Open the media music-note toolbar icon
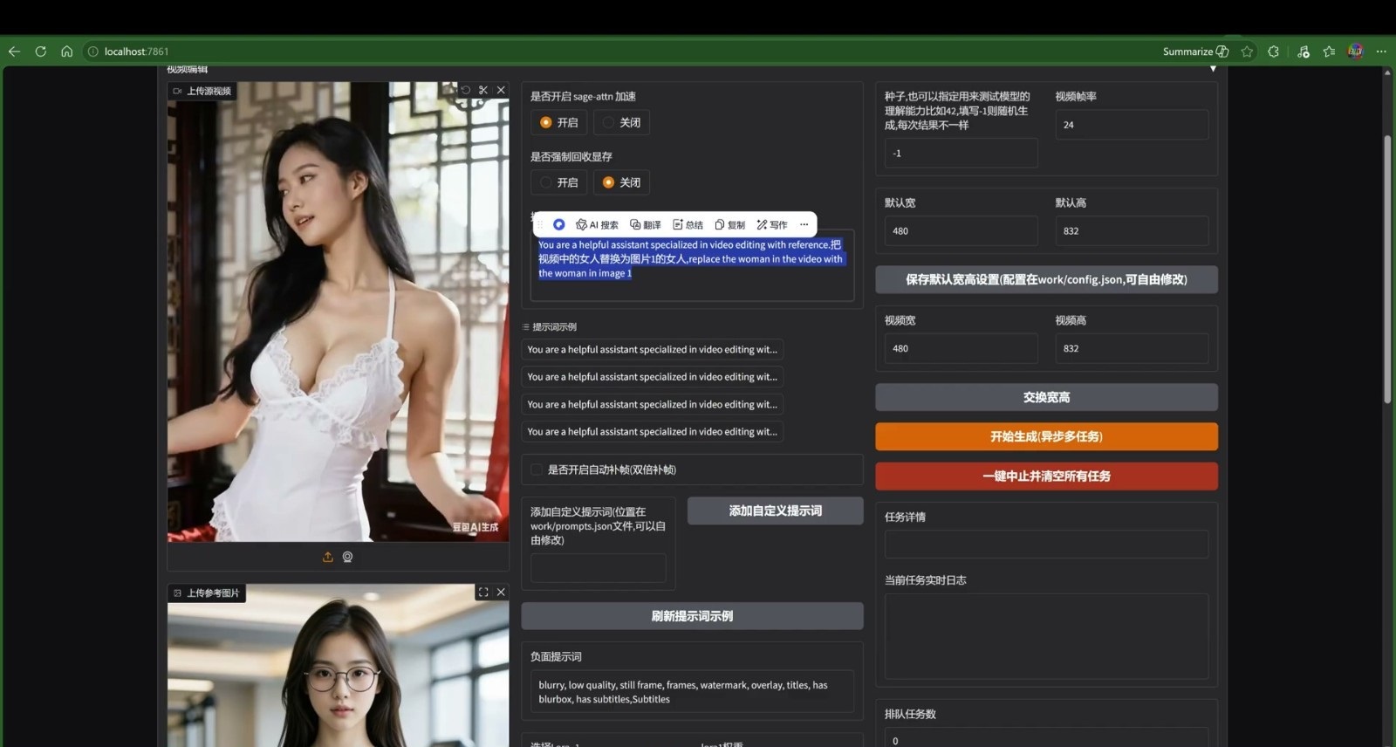The height and width of the screenshot is (747, 1396). click(x=1303, y=51)
